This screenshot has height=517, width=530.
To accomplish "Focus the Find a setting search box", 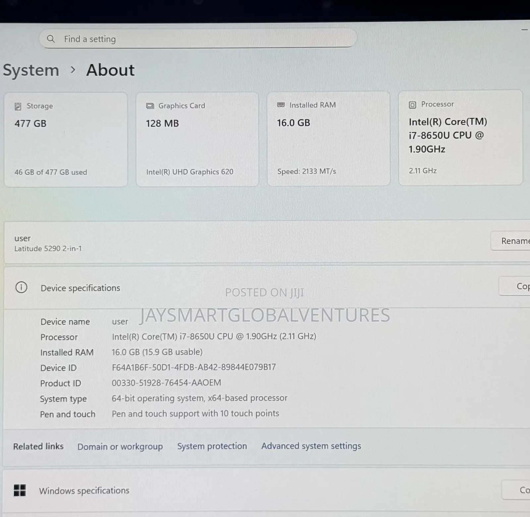I will tap(198, 39).
